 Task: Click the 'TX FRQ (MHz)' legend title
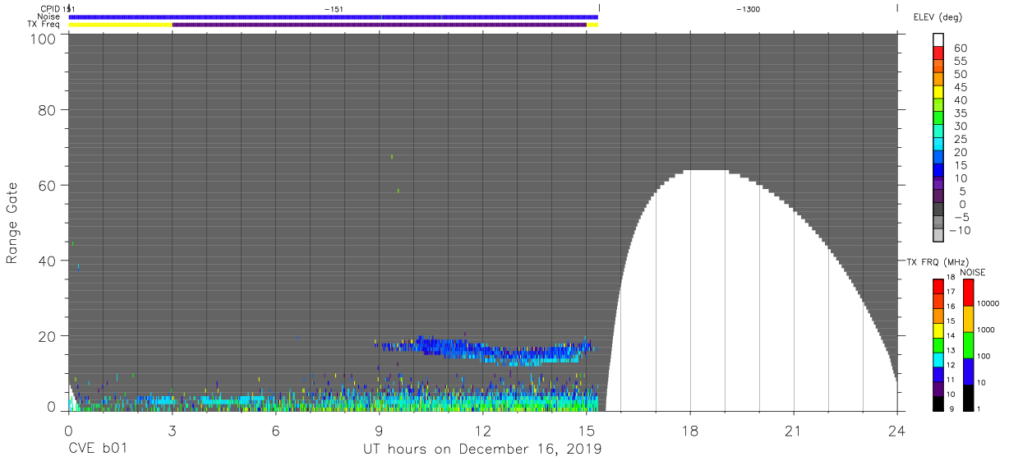coord(936,262)
